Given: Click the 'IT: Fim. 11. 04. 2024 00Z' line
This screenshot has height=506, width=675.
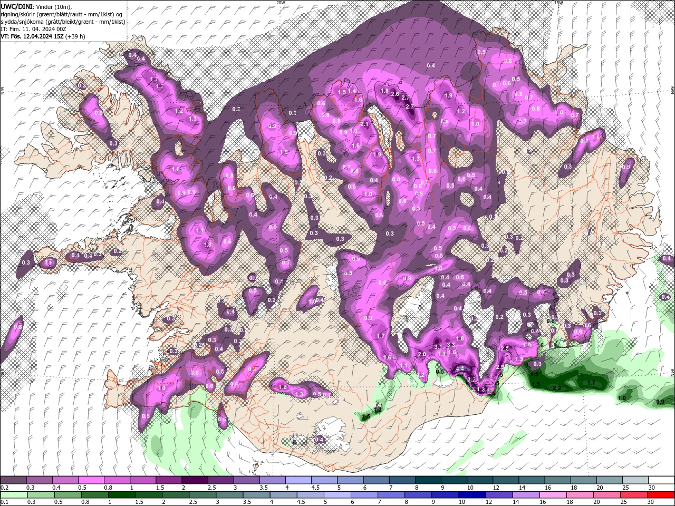Looking at the screenshot, I should click(34, 29).
